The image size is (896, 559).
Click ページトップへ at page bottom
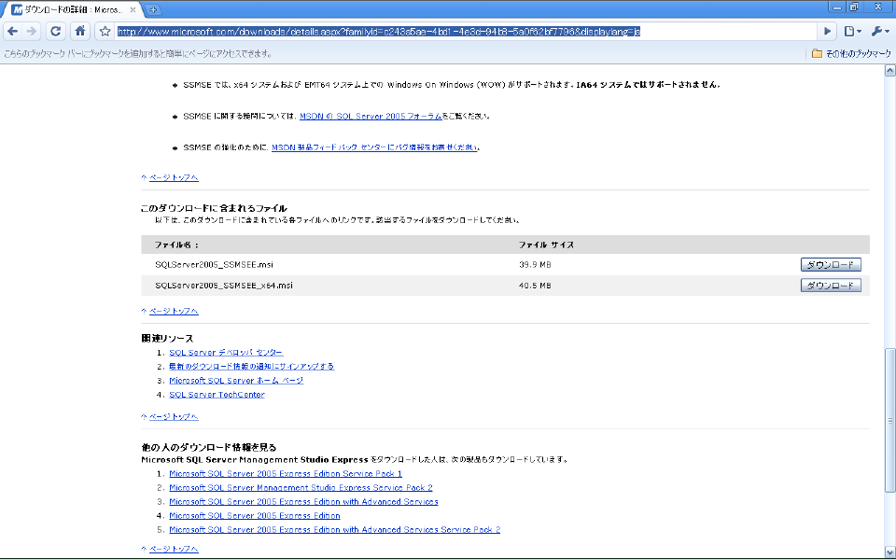point(174,549)
